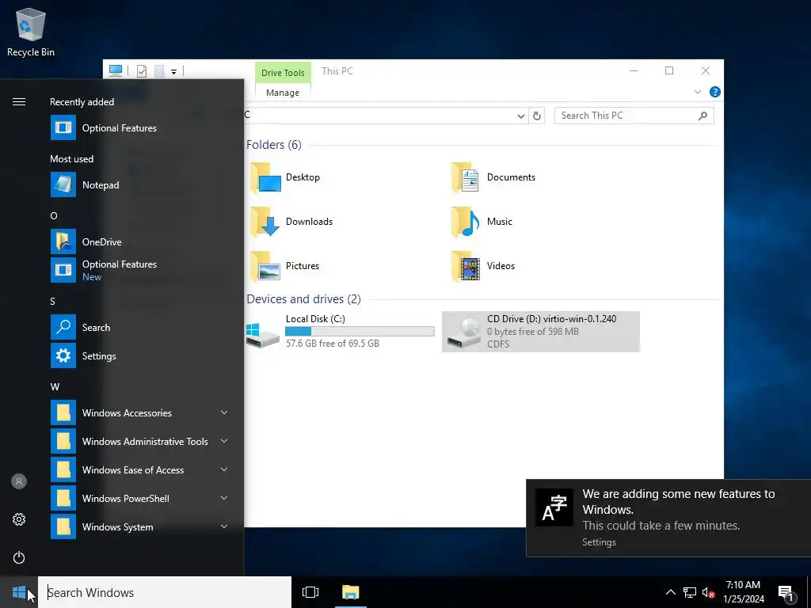Viewport: 811px width, 608px height.
Task: Open Settings app in Start list
Action: [139, 355]
